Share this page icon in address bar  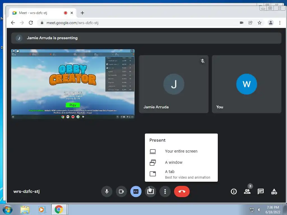pos(250,23)
